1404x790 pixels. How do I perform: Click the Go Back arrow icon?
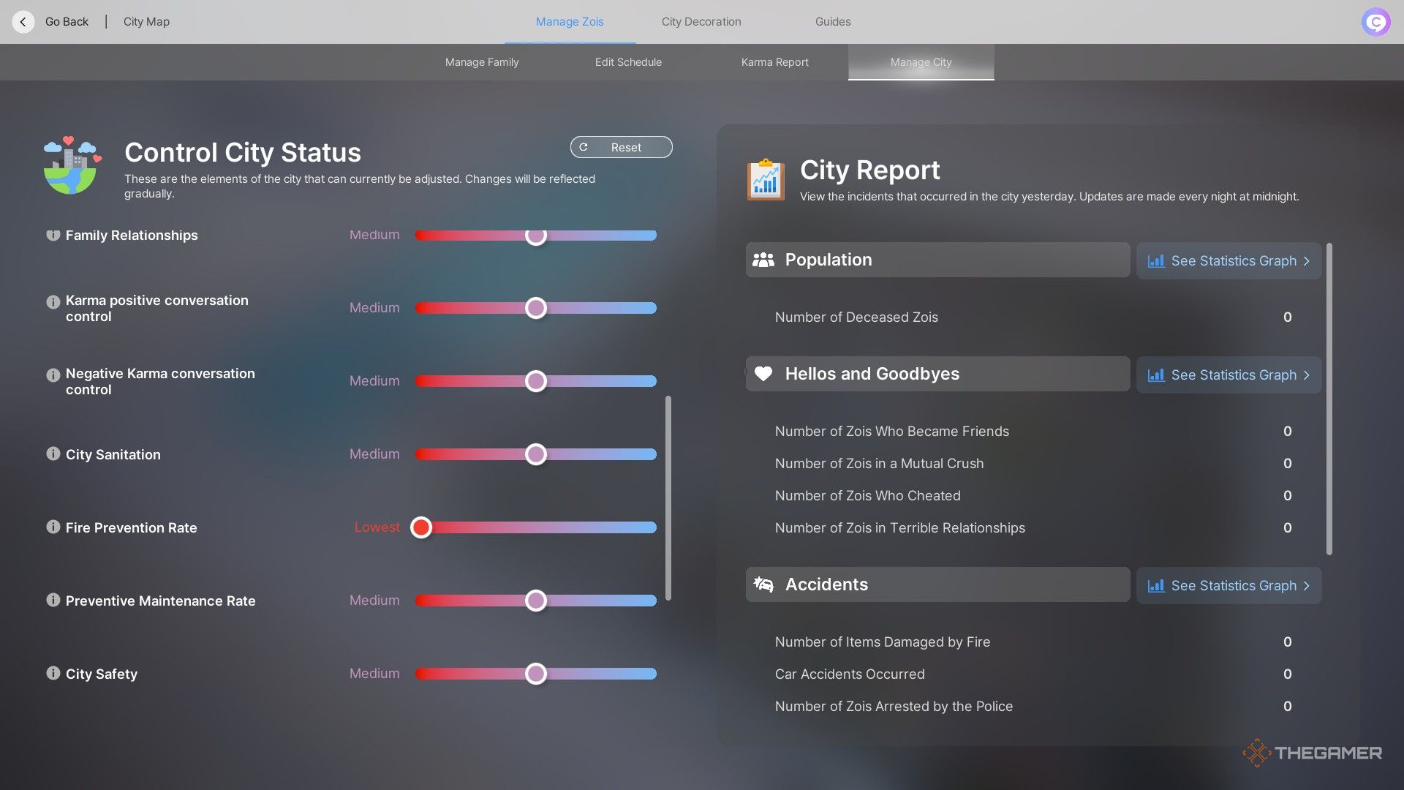point(23,22)
